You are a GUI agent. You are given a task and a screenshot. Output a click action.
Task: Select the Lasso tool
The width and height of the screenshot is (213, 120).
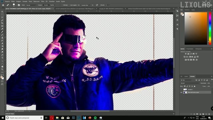click(2, 17)
